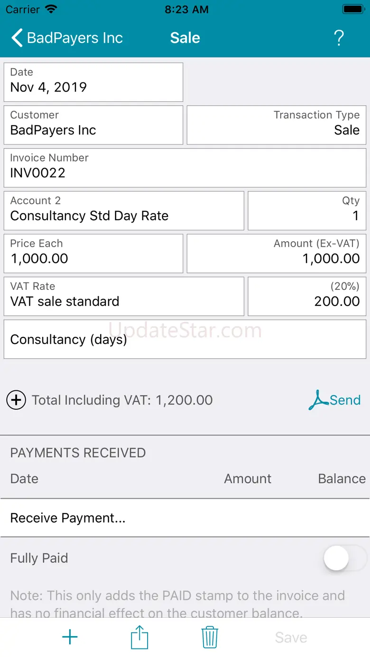Edit the Qty field
The image size is (370, 657).
(307, 211)
